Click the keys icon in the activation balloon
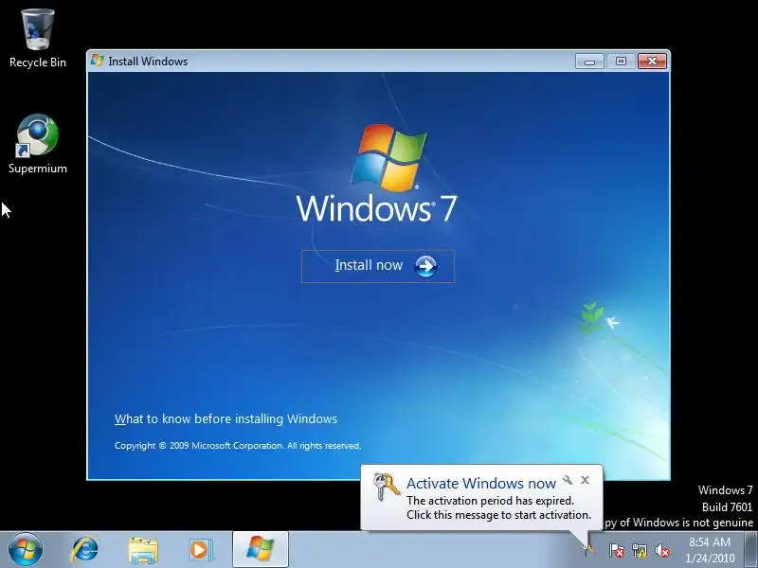 pos(387,487)
